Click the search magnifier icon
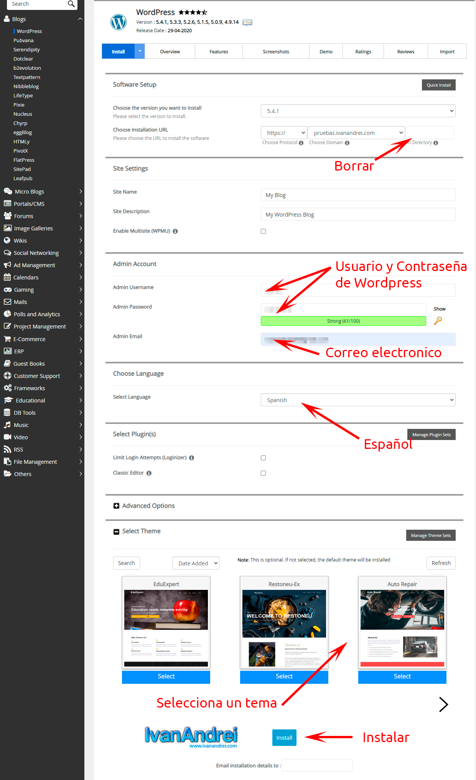Viewport: 476px width, 780px height. [x=71, y=4]
